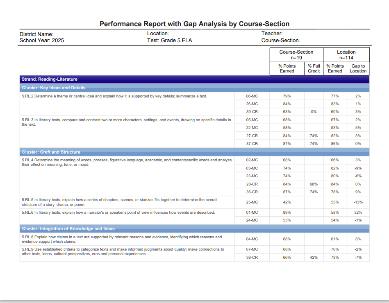The image size is (389, 303).
Task: Click the 55% location points for 25-MC
Action: click(x=334, y=202)
